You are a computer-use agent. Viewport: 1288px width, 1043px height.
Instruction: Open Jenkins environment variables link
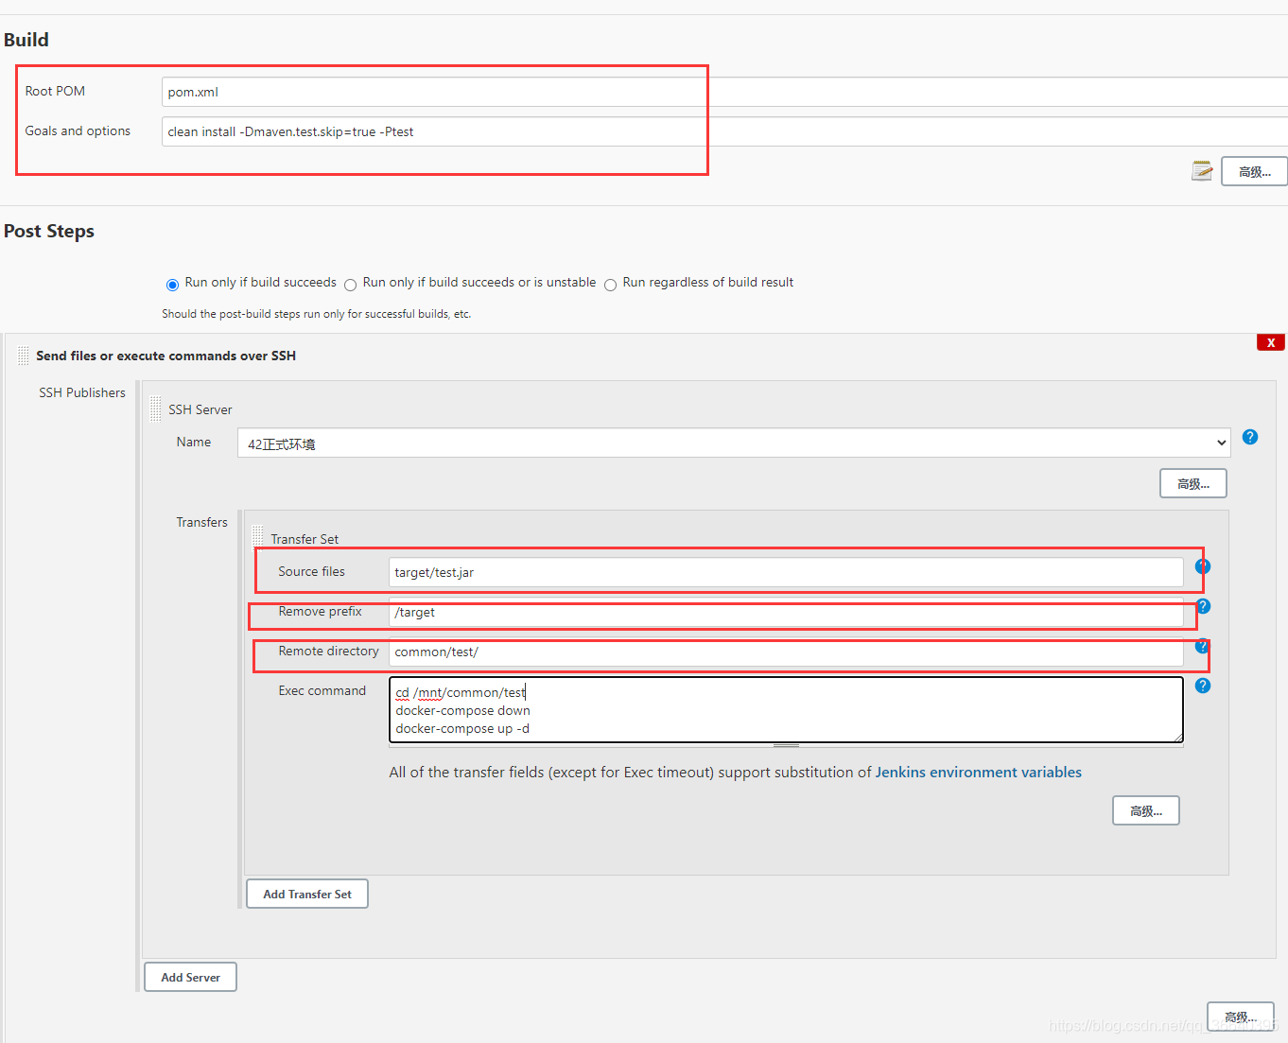pyautogui.click(x=978, y=772)
